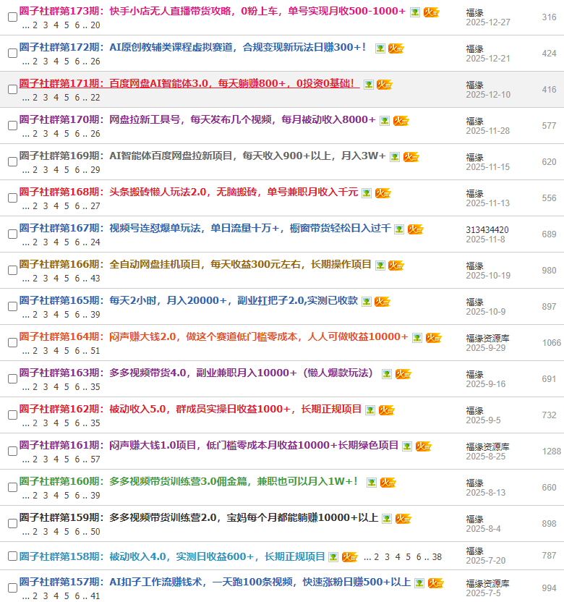Viewport: 564px width, 602px height.
Task: Open author 福缘资源库 on thread 第164期
Action: pos(487,338)
